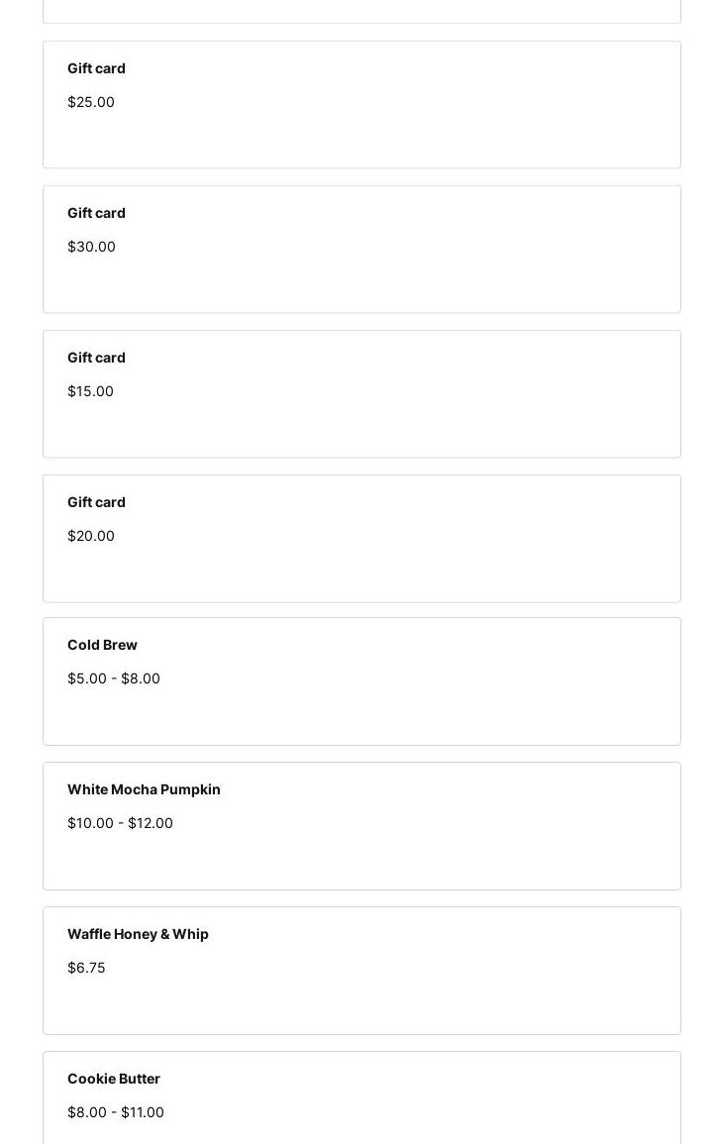
Task: Choose the $20.00 Gift card title
Action: pos(96,502)
